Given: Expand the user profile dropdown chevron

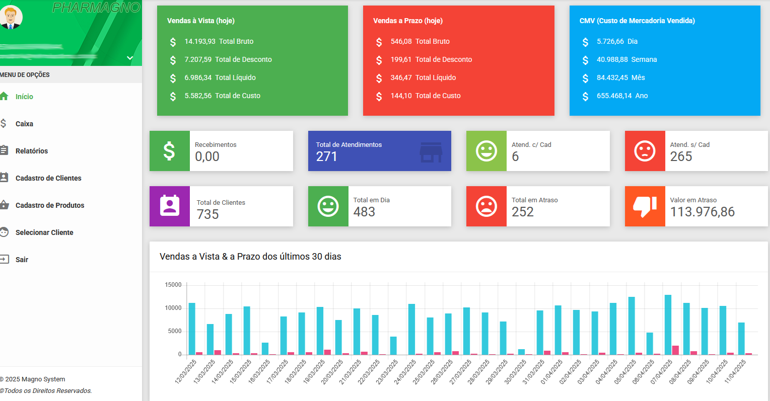Looking at the screenshot, I should click(129, 58).
